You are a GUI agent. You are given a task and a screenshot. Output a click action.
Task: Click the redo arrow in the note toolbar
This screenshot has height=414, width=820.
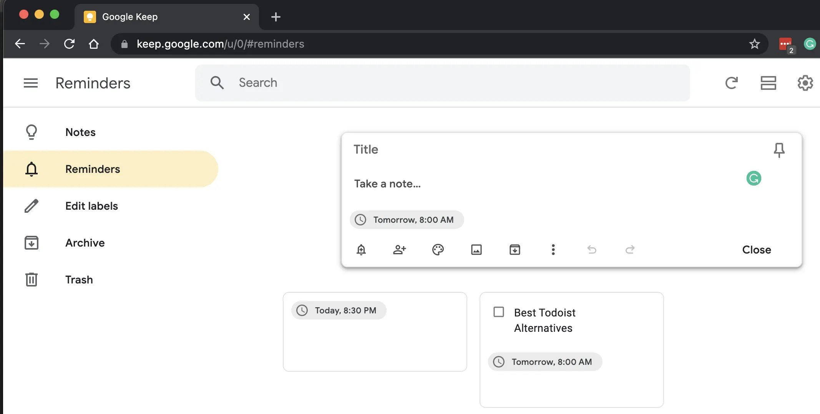point(630,250)
